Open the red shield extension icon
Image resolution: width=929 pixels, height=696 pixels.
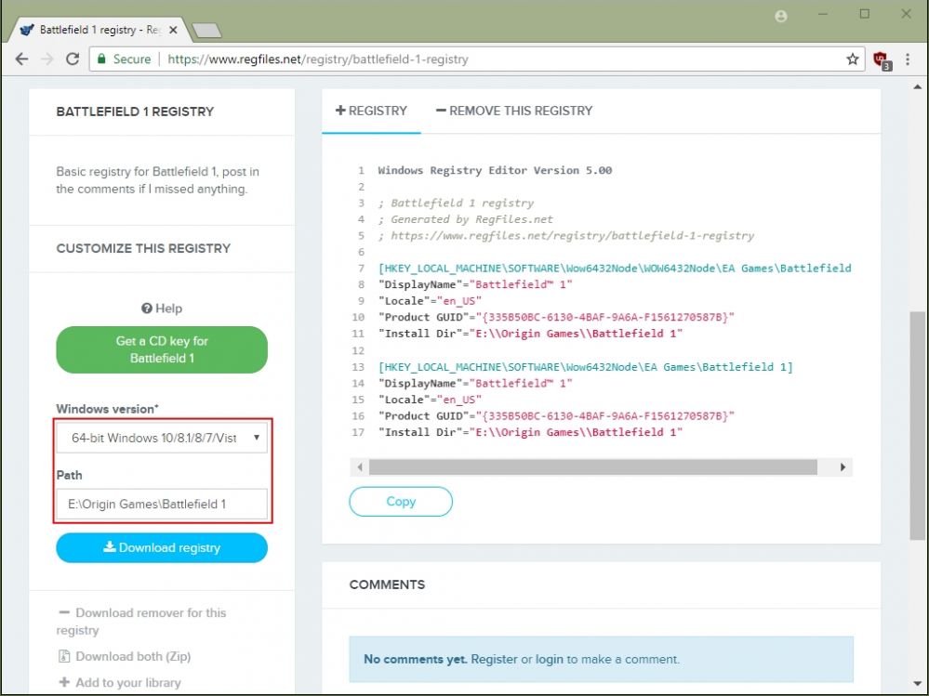[x=882, y=59]
